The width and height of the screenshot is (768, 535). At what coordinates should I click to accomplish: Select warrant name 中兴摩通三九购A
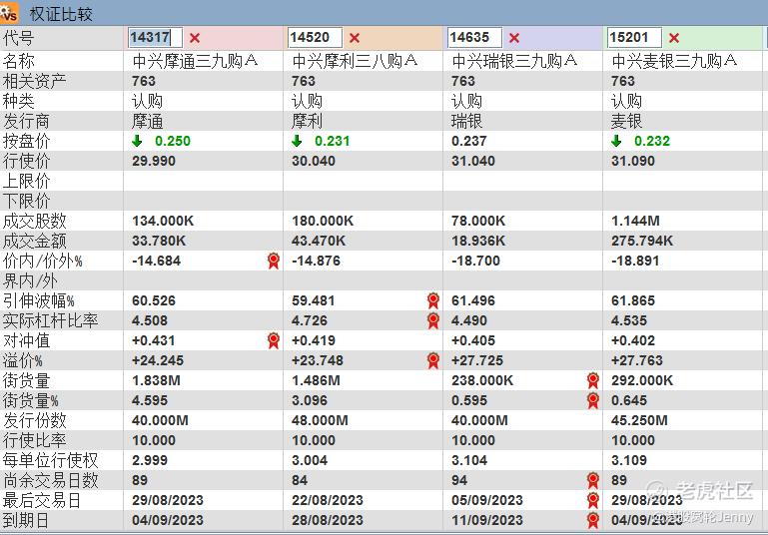pyautogui.click(x=195, y=61)
